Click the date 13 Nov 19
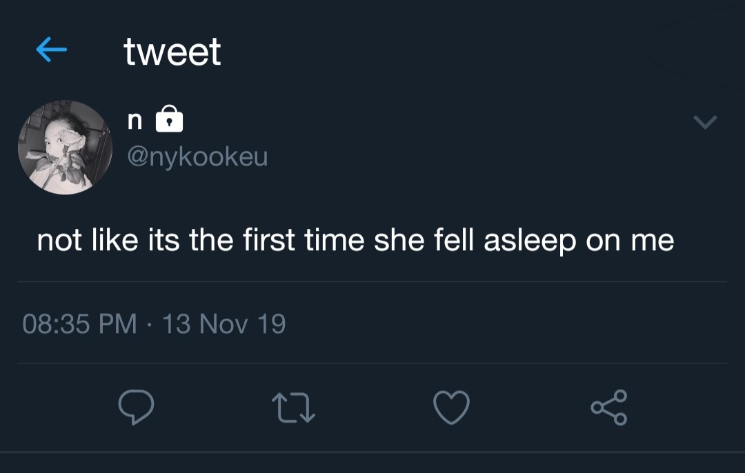 click(223, 323)
